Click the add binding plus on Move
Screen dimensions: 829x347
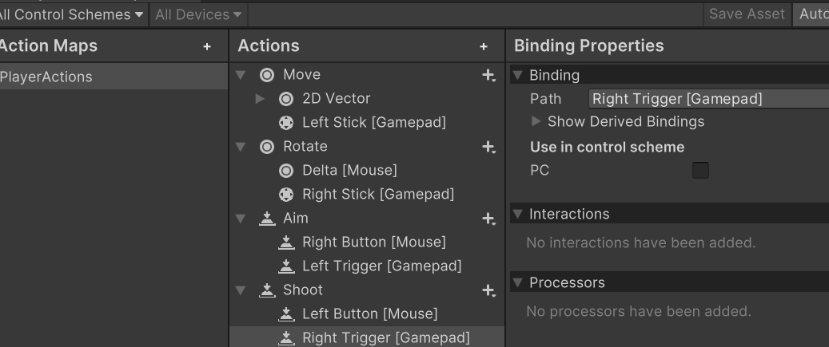coord(488,75)
